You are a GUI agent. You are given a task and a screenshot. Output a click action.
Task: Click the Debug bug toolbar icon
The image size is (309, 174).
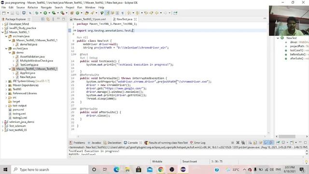tap(37, 13)
